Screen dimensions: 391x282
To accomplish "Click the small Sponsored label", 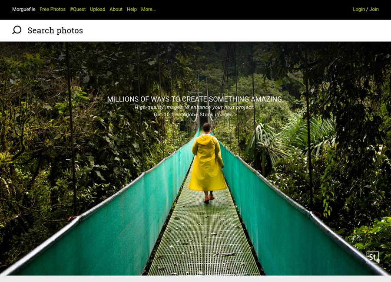I will (x=195, y=92).
